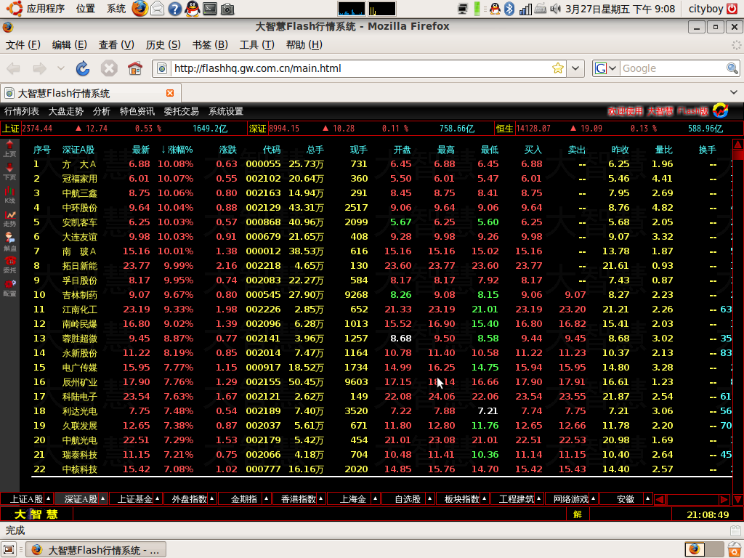Click the network signal tray icon
The width and height of the screenshot is (744, 558).
(x=525, y=9)
